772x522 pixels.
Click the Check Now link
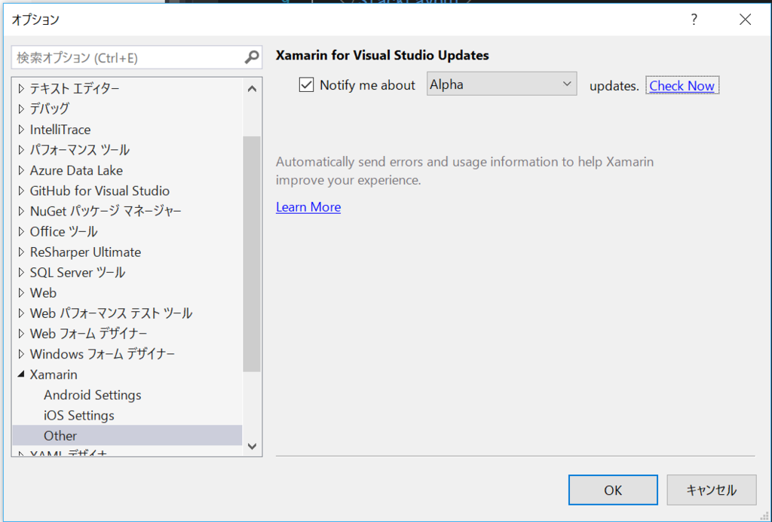pyautogui.click(x=682, y=85)
